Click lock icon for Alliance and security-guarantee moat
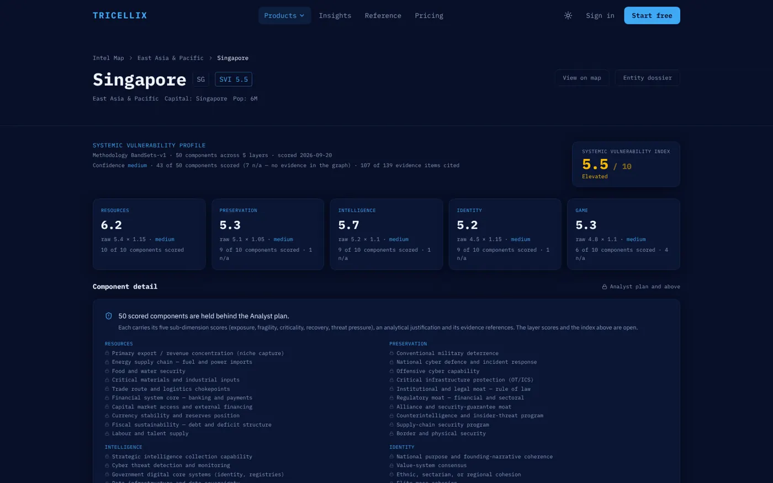 point(391,407)
